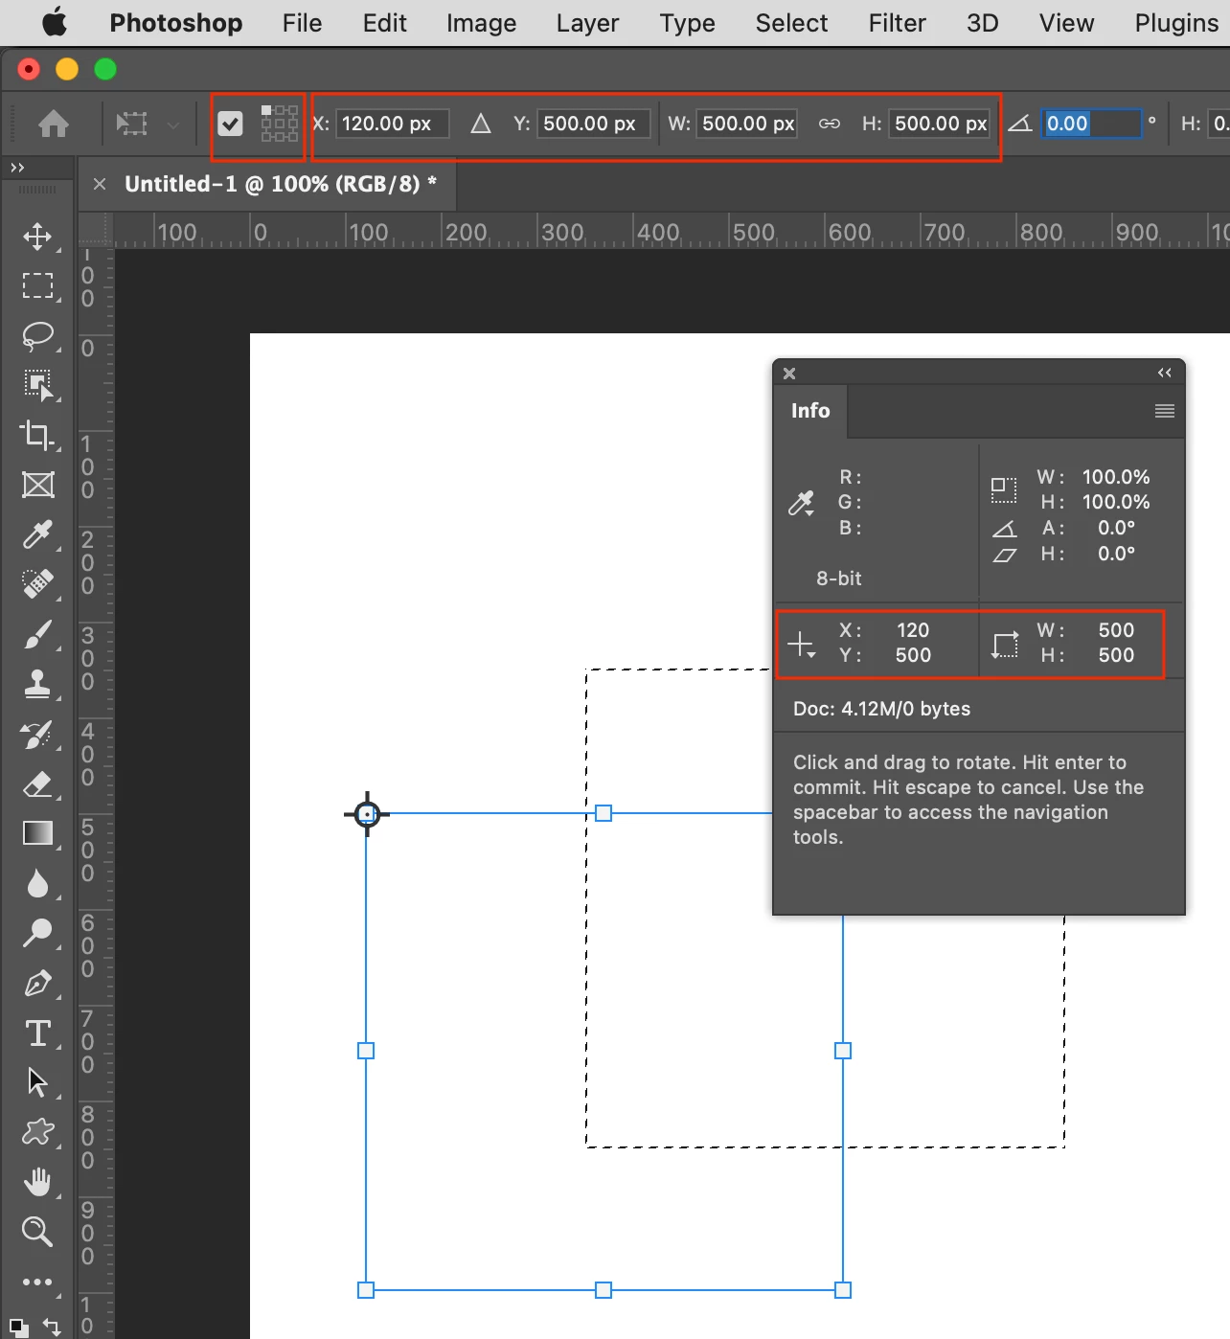The height and width of the screenshot is (1339, 1230).
Task: Select the Hand tool
Action: 37,1182
